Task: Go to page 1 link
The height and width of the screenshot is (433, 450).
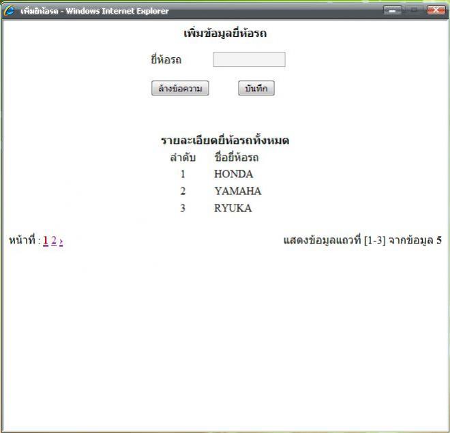Action: (x=46, y=240)
